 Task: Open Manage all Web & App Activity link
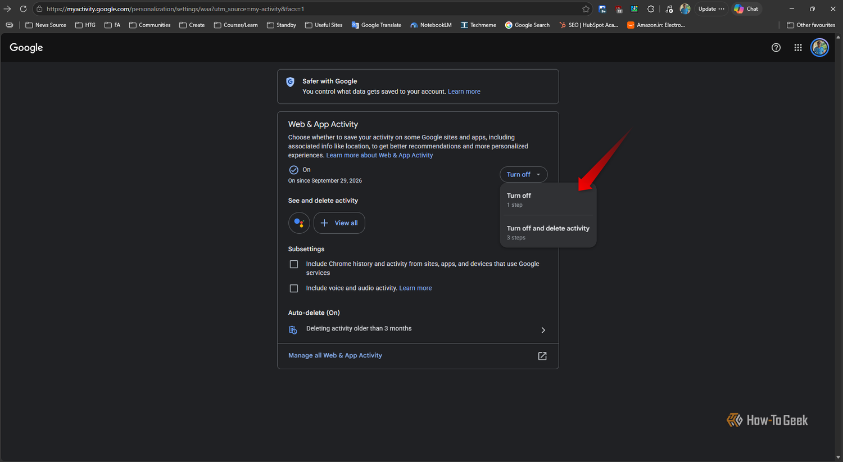click(335, 356)
